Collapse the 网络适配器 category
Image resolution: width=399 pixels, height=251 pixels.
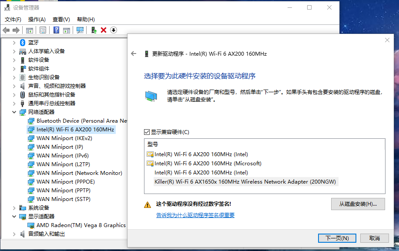click(x=14, y=112)
